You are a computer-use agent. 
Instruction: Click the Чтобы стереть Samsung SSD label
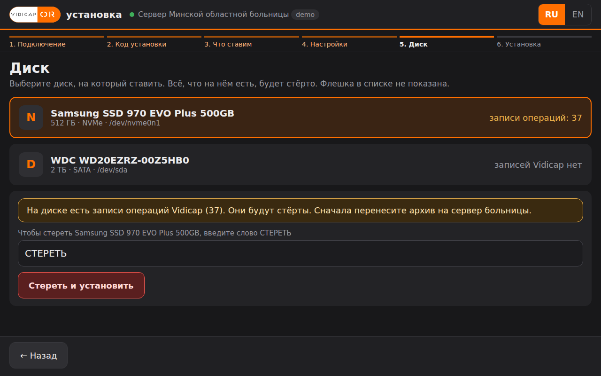(x=154, y=233)
